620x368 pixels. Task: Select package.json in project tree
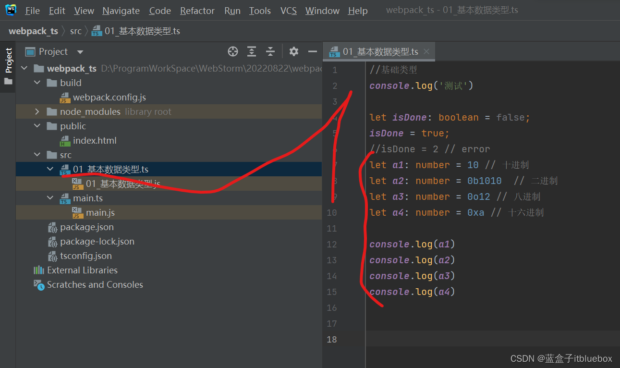pos(86,227)
